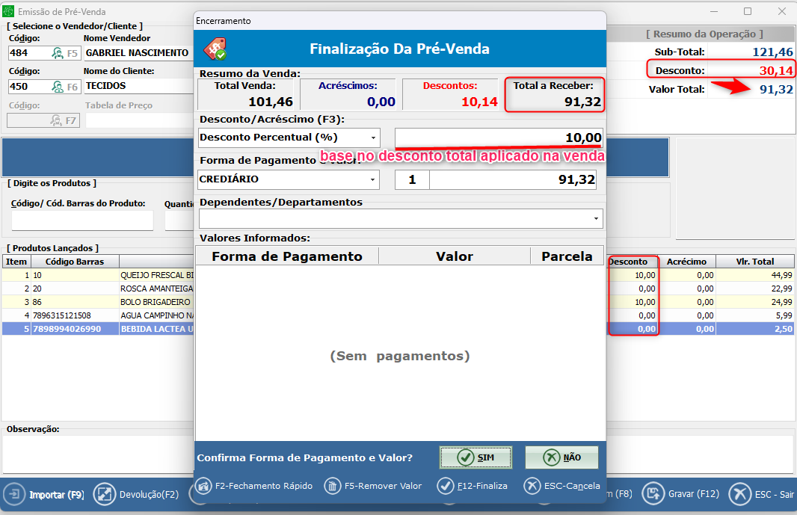Confirm payment with the SIM button

[476, 457]
